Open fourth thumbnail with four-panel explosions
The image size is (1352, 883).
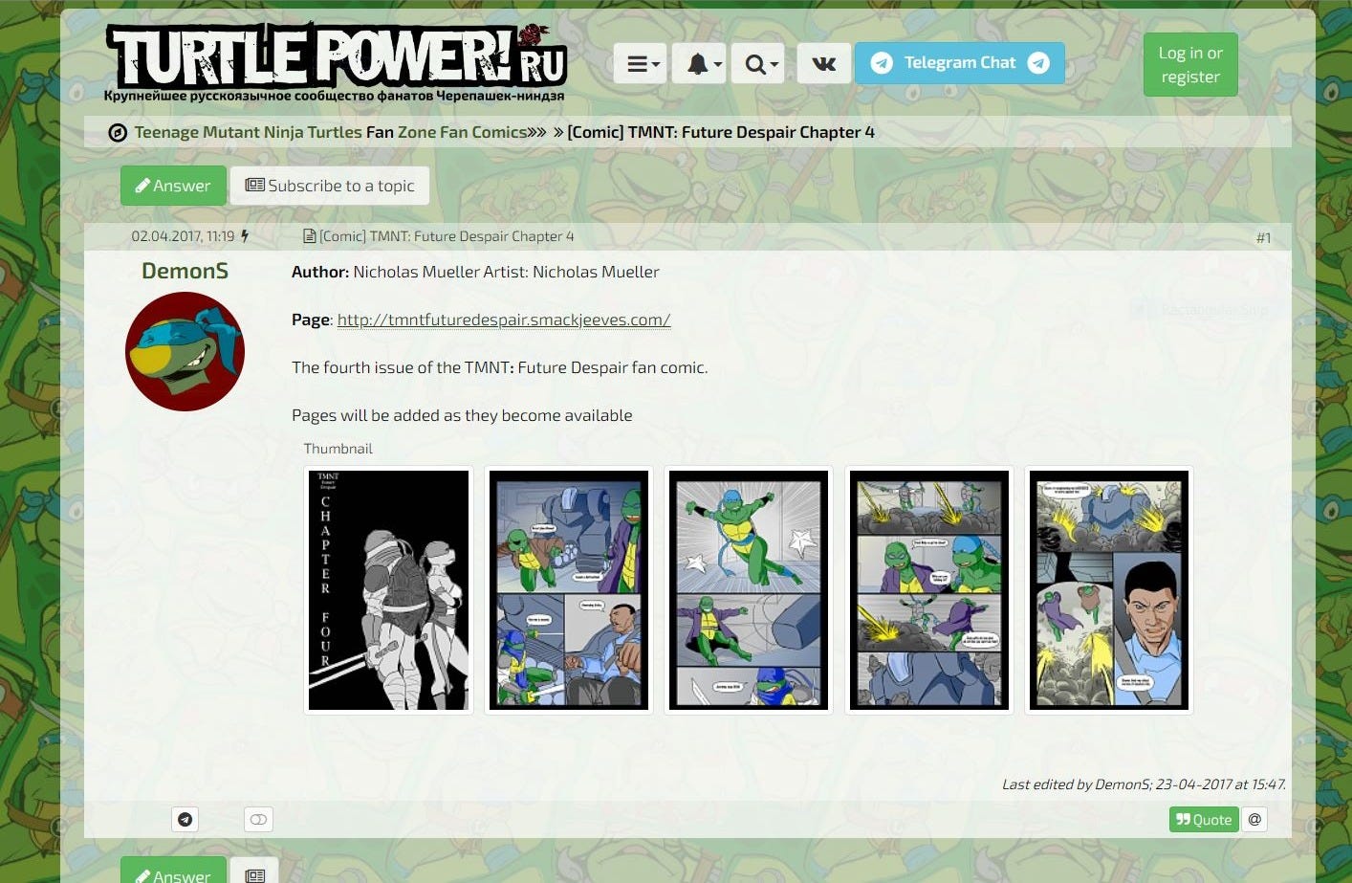pos(929,590)
